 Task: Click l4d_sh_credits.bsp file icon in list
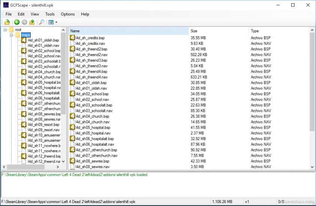click(x=72, y=38)
